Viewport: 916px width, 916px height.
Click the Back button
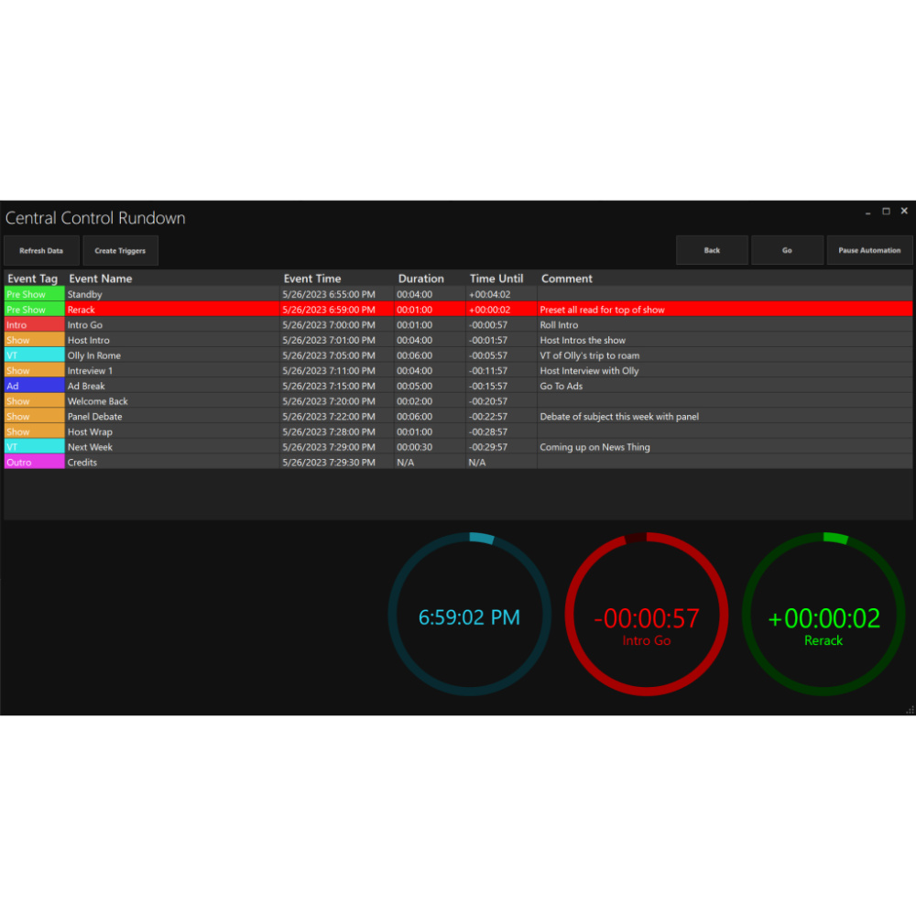coord(712,250)
